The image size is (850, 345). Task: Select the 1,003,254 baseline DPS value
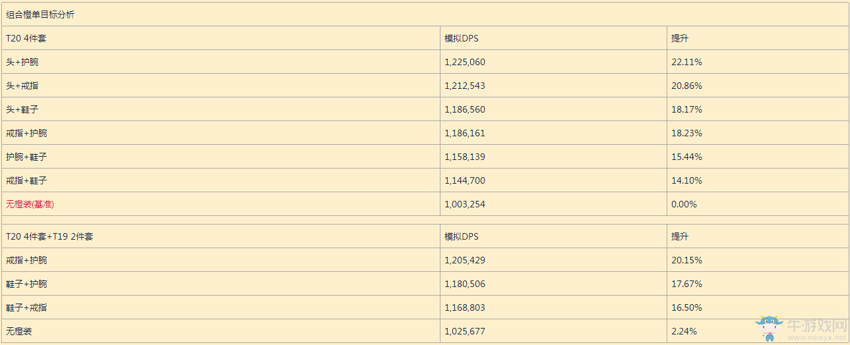click(465, 204)
